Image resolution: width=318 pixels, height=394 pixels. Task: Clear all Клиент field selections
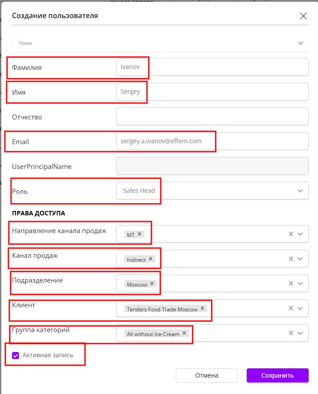pos(291,309)
